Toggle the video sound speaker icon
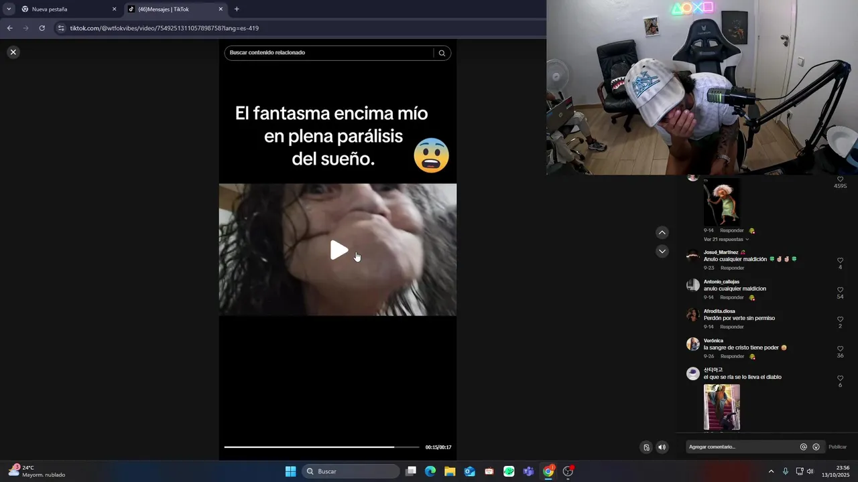858x482 pixels. pyautogui.click(x=662, y=447)
